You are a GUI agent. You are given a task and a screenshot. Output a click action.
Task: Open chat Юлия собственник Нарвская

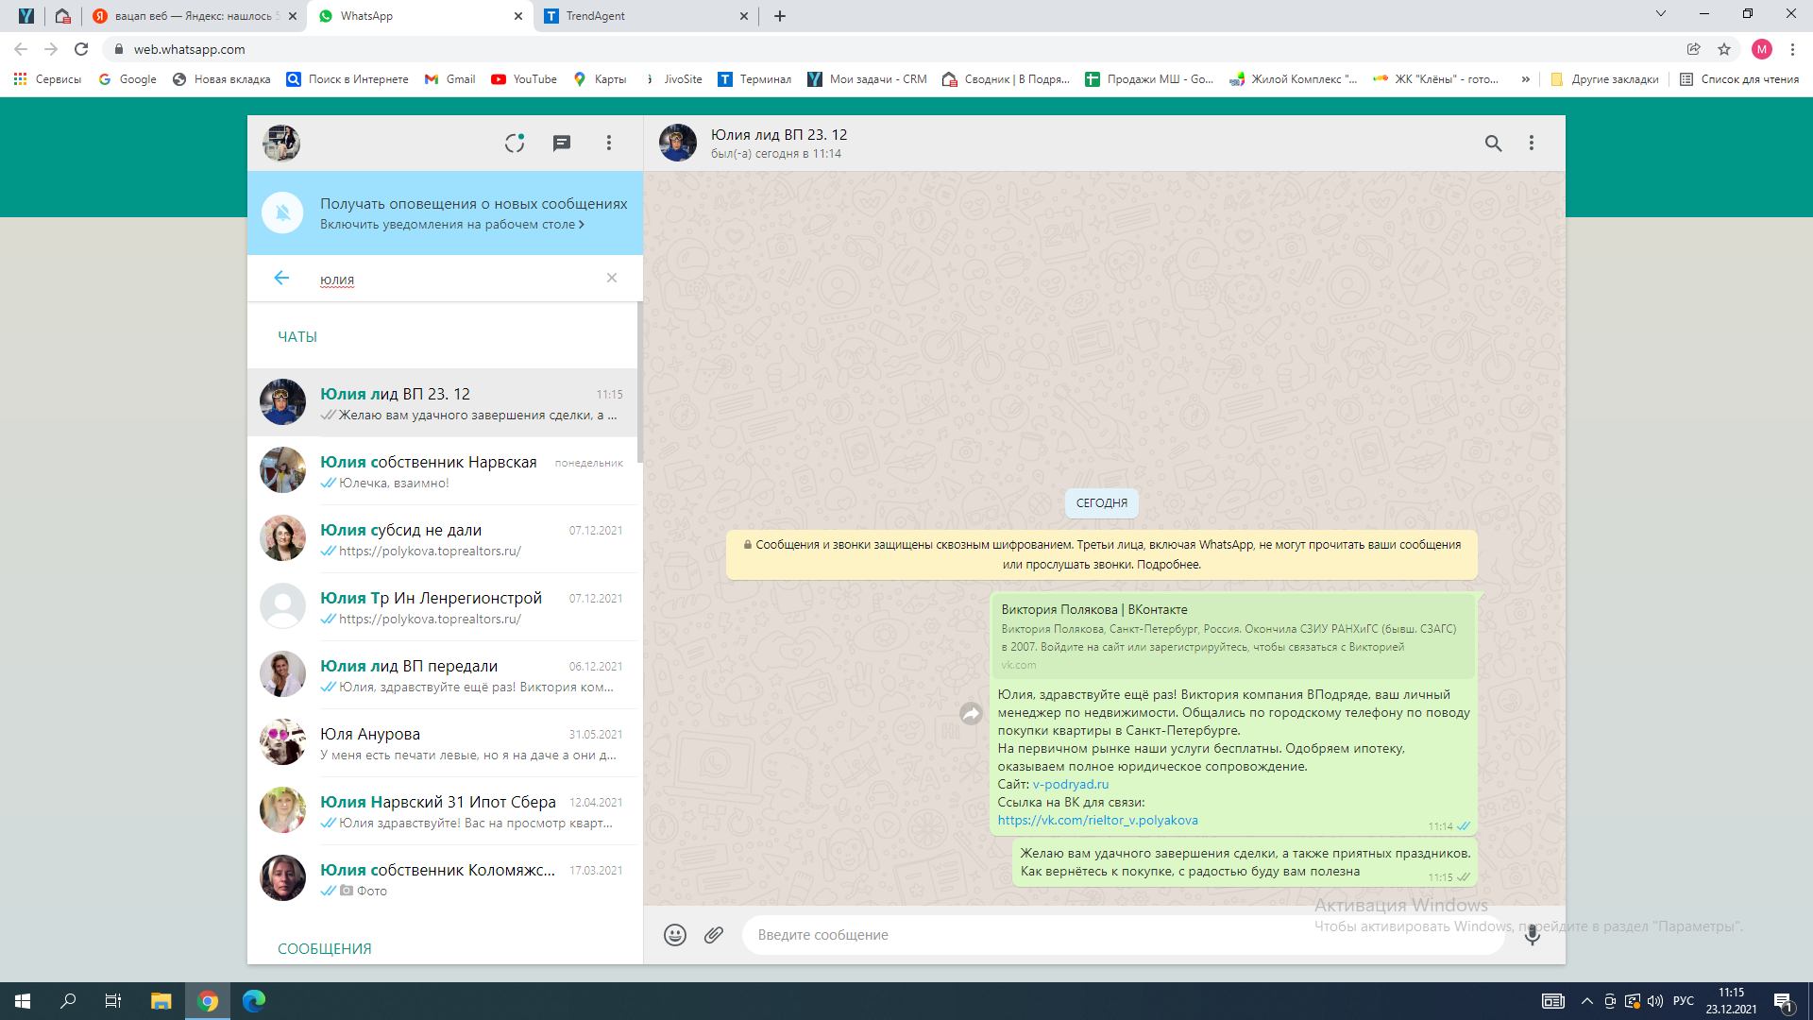(444, 470)
